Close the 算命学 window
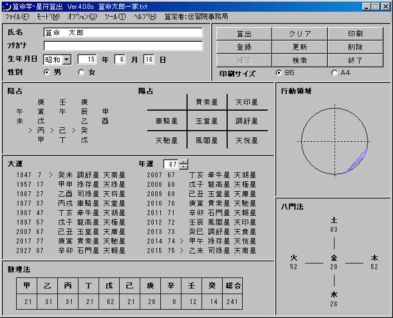 click(x=385, y=7)
